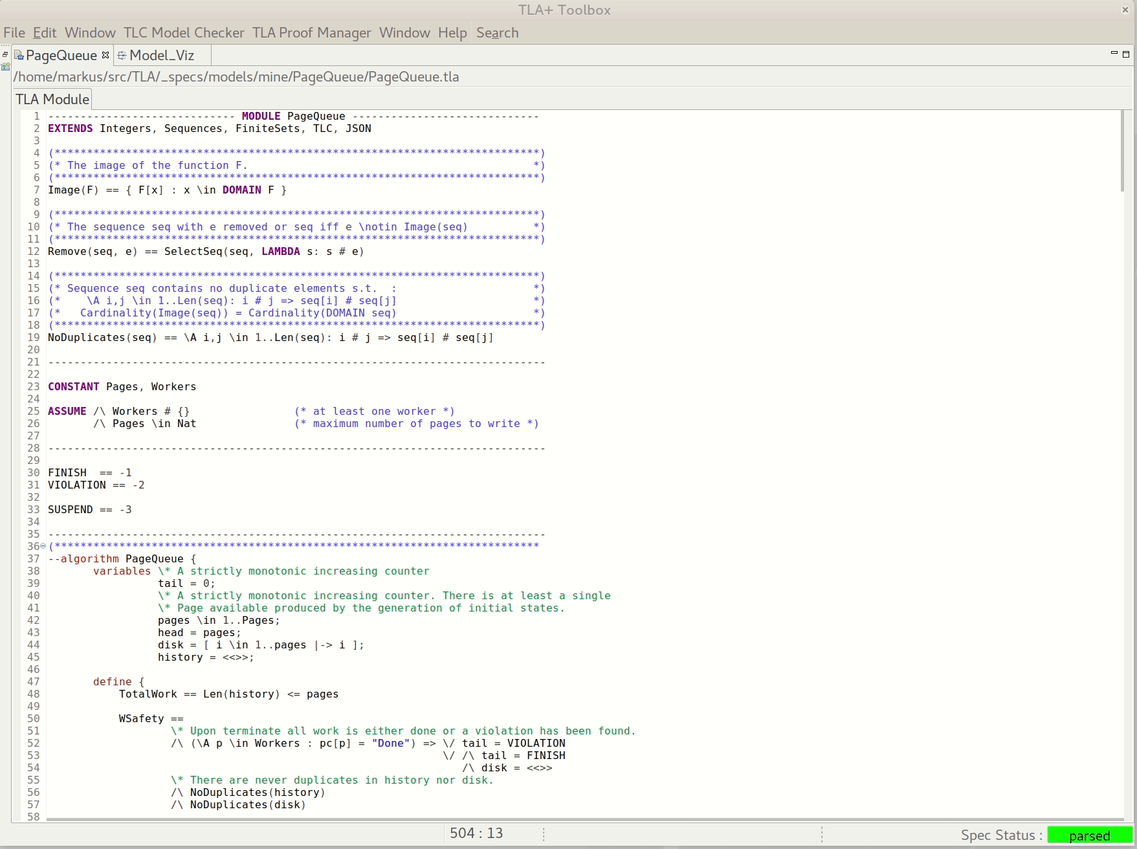Click the MODULE PageQueue header line
1137x849 pixels.
click(x=293, y=116)
